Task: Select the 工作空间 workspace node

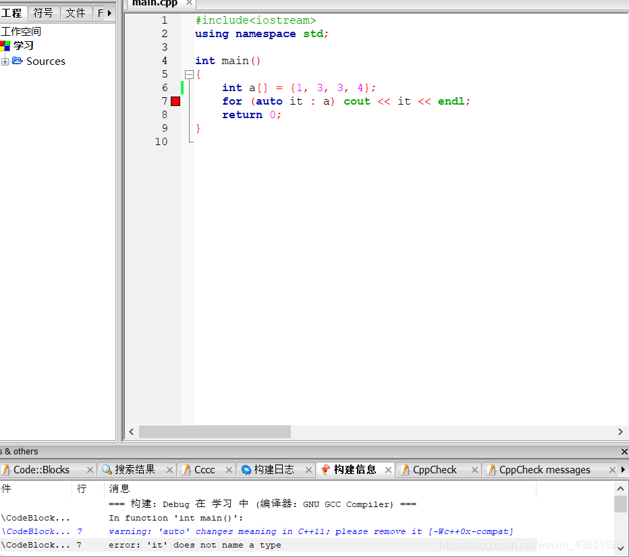Action: 21,31
